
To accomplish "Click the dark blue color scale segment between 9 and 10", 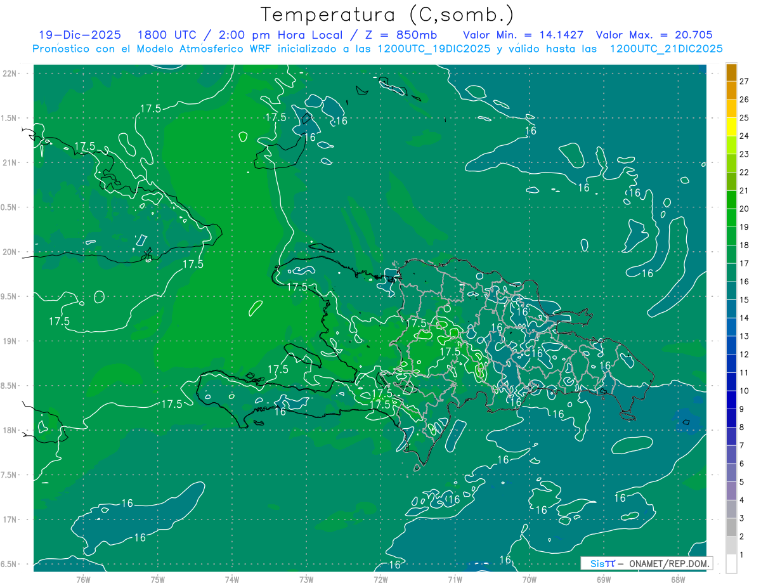I will (731, 400).
